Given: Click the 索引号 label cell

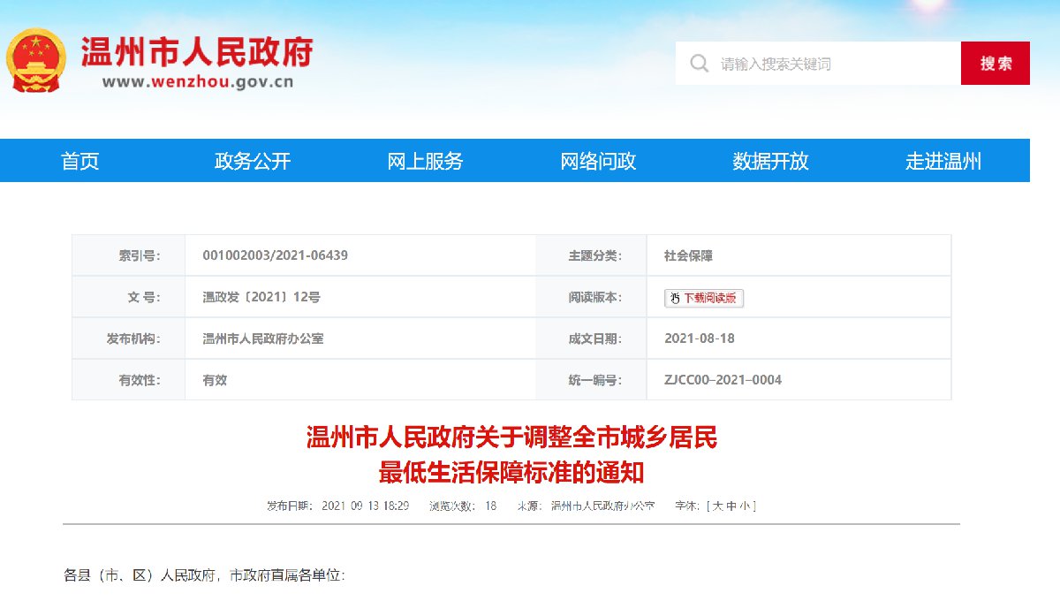Looking at the screenshot, I should click(128, 255).
